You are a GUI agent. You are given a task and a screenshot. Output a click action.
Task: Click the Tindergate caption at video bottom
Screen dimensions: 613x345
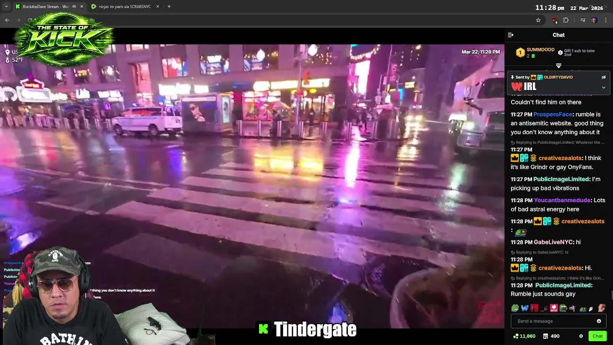pyautogui.click(x=308, y=329)
